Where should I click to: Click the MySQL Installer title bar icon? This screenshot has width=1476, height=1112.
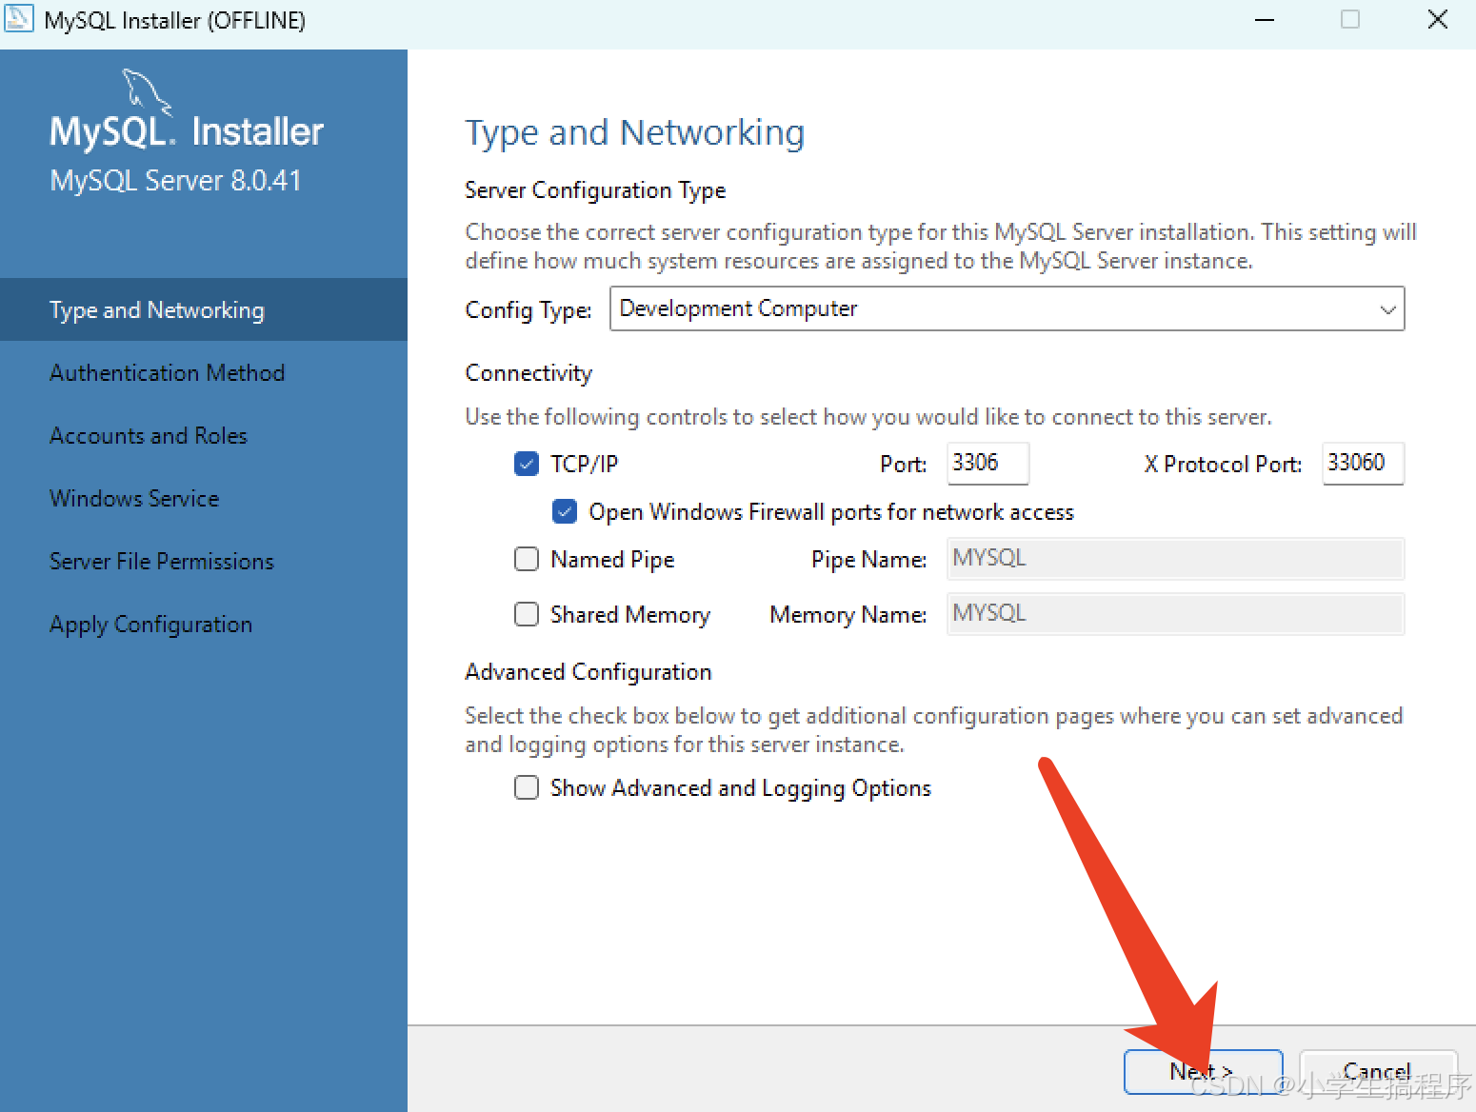pyautogui.click(x=19, y=19)
